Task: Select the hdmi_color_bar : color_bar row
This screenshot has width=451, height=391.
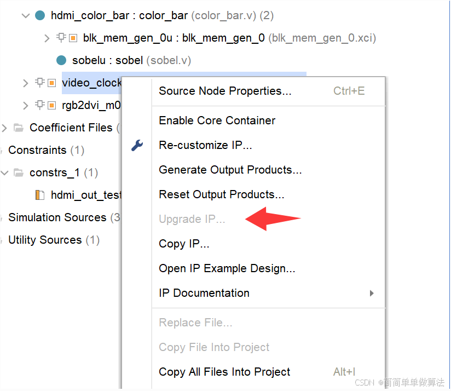Action: pos(162,15)
